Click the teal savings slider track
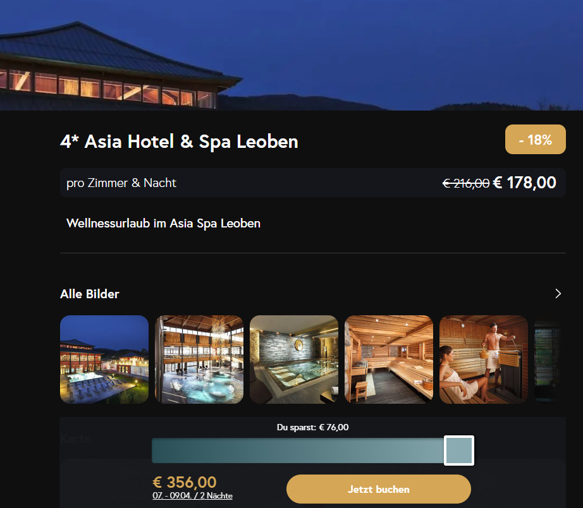 point(297,451)
